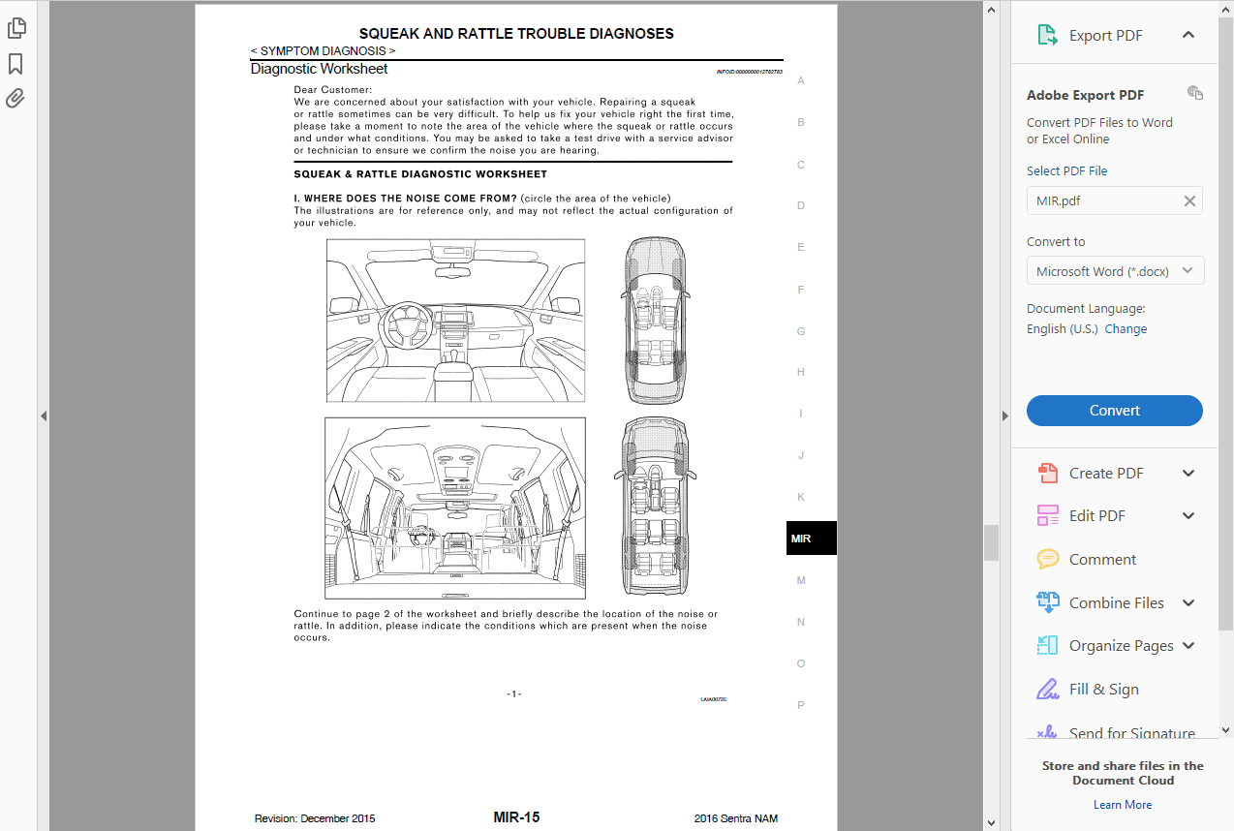Click the Change language link
The width and height of the screenshot is (1234, 831).
coord(1126,329)
